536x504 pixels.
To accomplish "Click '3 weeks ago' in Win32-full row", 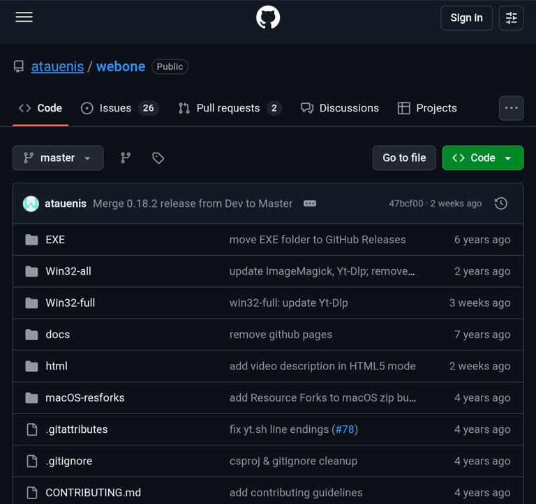I will tap(479, 303).
